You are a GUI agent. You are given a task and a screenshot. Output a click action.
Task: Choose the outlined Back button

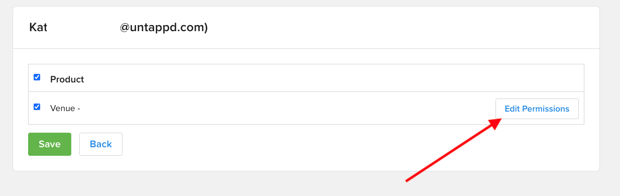[100, 144]
